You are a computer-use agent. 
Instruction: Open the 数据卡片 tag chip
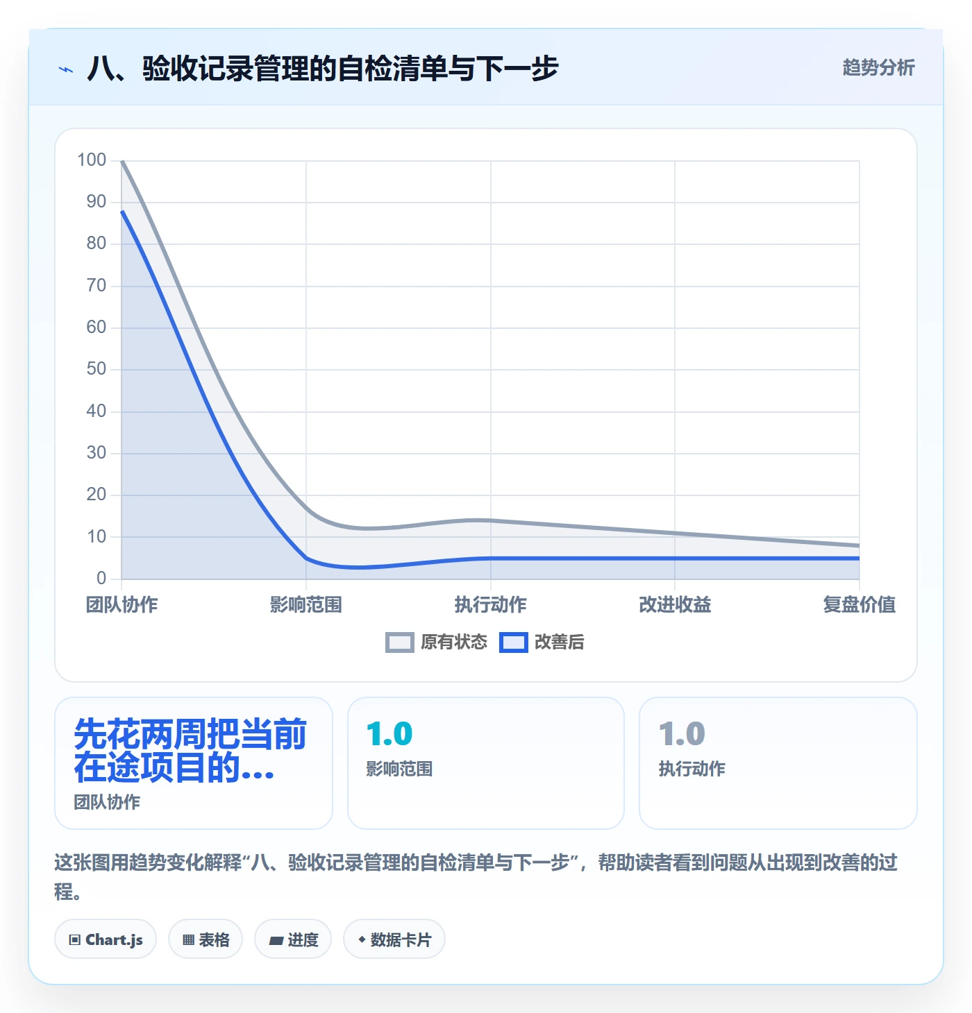(x=394, y=939)
